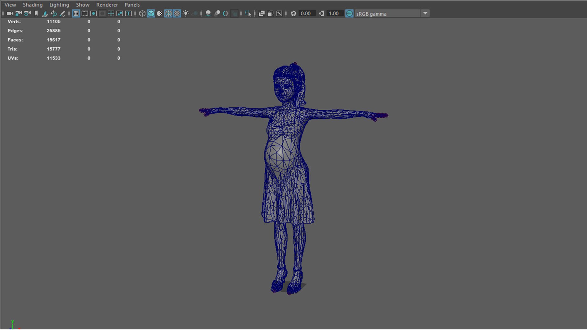Click Use Default Material icon
The width and height of the screenshot is (587, 330).
[x=160, y=13]
